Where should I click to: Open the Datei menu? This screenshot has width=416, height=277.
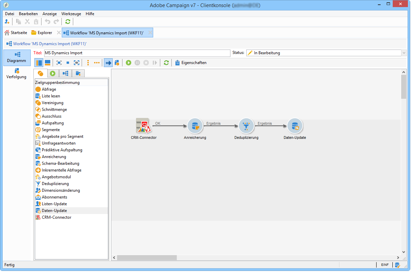(x=10, y=14)
